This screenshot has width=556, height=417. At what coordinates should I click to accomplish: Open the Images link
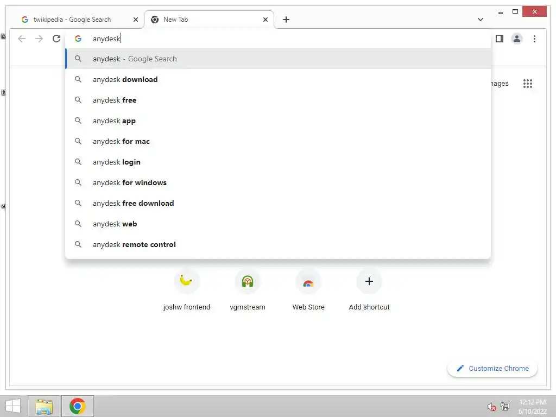point(500,84)
